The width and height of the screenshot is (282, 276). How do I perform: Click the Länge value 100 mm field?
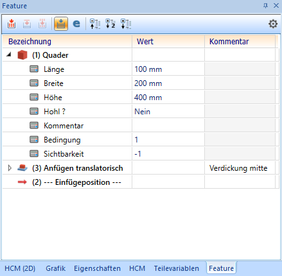pyautogui.click(x=168, y=69)
